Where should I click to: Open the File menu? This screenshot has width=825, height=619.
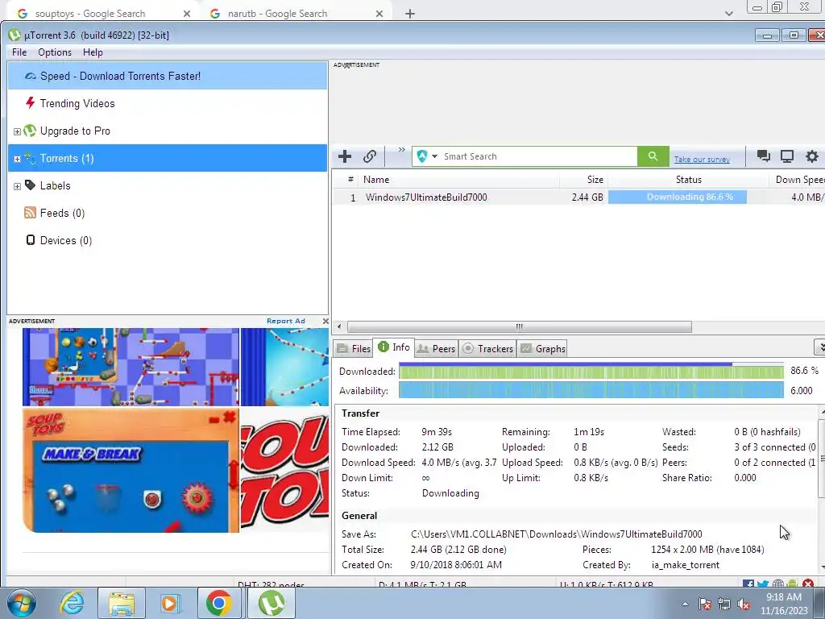coord(19,52)
